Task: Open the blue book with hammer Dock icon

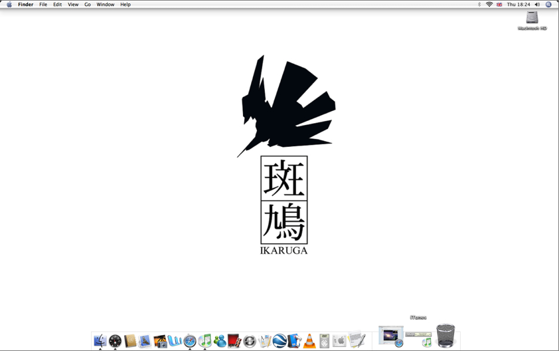Action: [x=295, y=340]
